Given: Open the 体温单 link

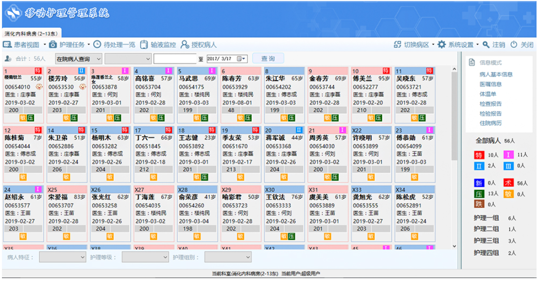Looking at the screenshot, I should [487, 94].
